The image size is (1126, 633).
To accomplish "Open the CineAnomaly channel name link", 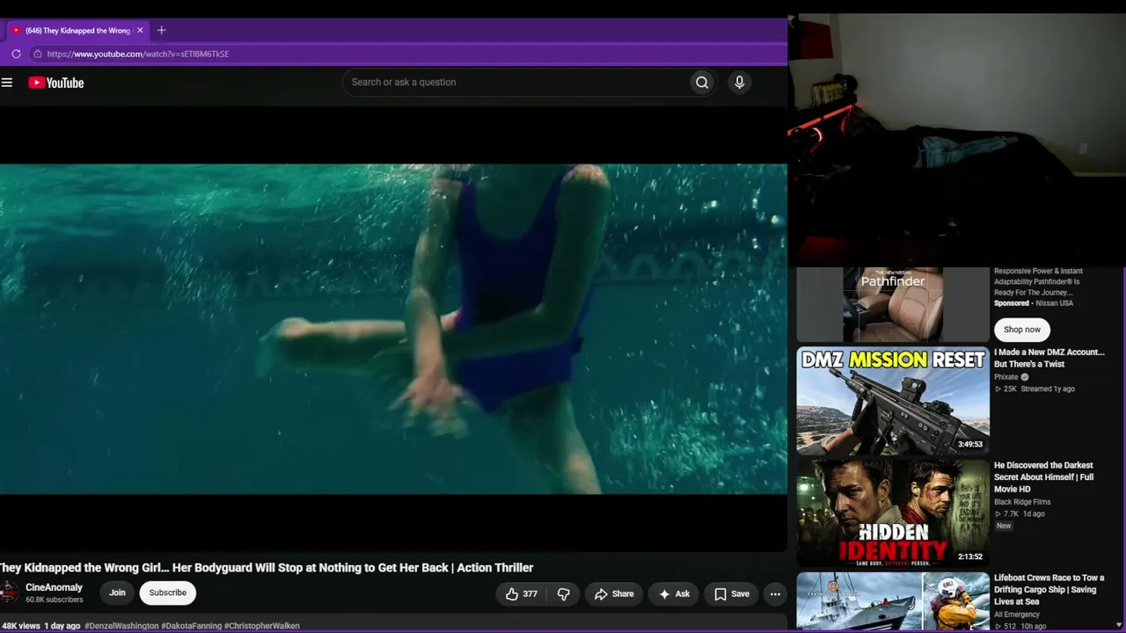I will (x=54, y=587).
